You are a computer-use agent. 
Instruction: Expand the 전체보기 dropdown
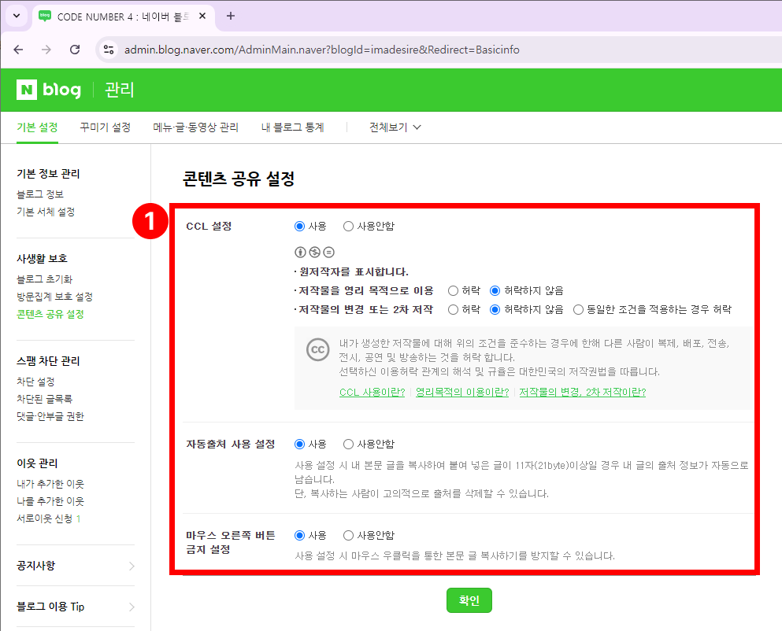[395, 127]
